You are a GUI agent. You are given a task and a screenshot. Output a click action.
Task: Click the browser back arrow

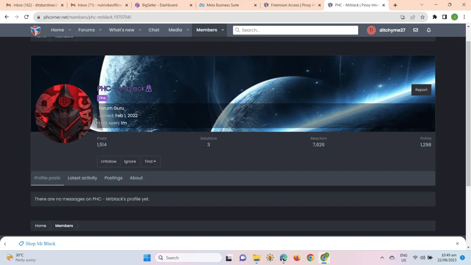click(x=7, y=17)
